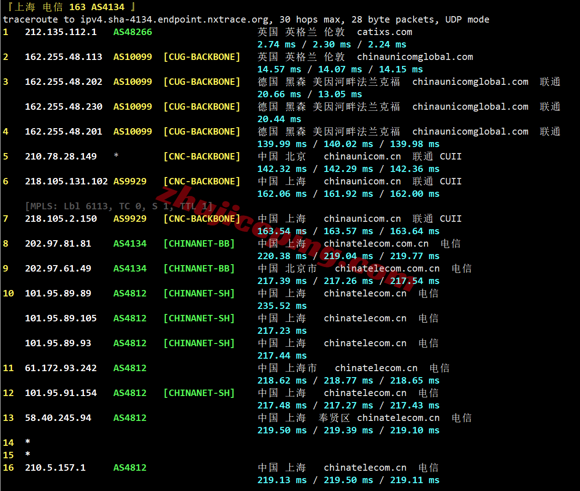Click the 219.50 ms value under hop 13
Viewport: 580px width, 491px height.
click(282, 430)
